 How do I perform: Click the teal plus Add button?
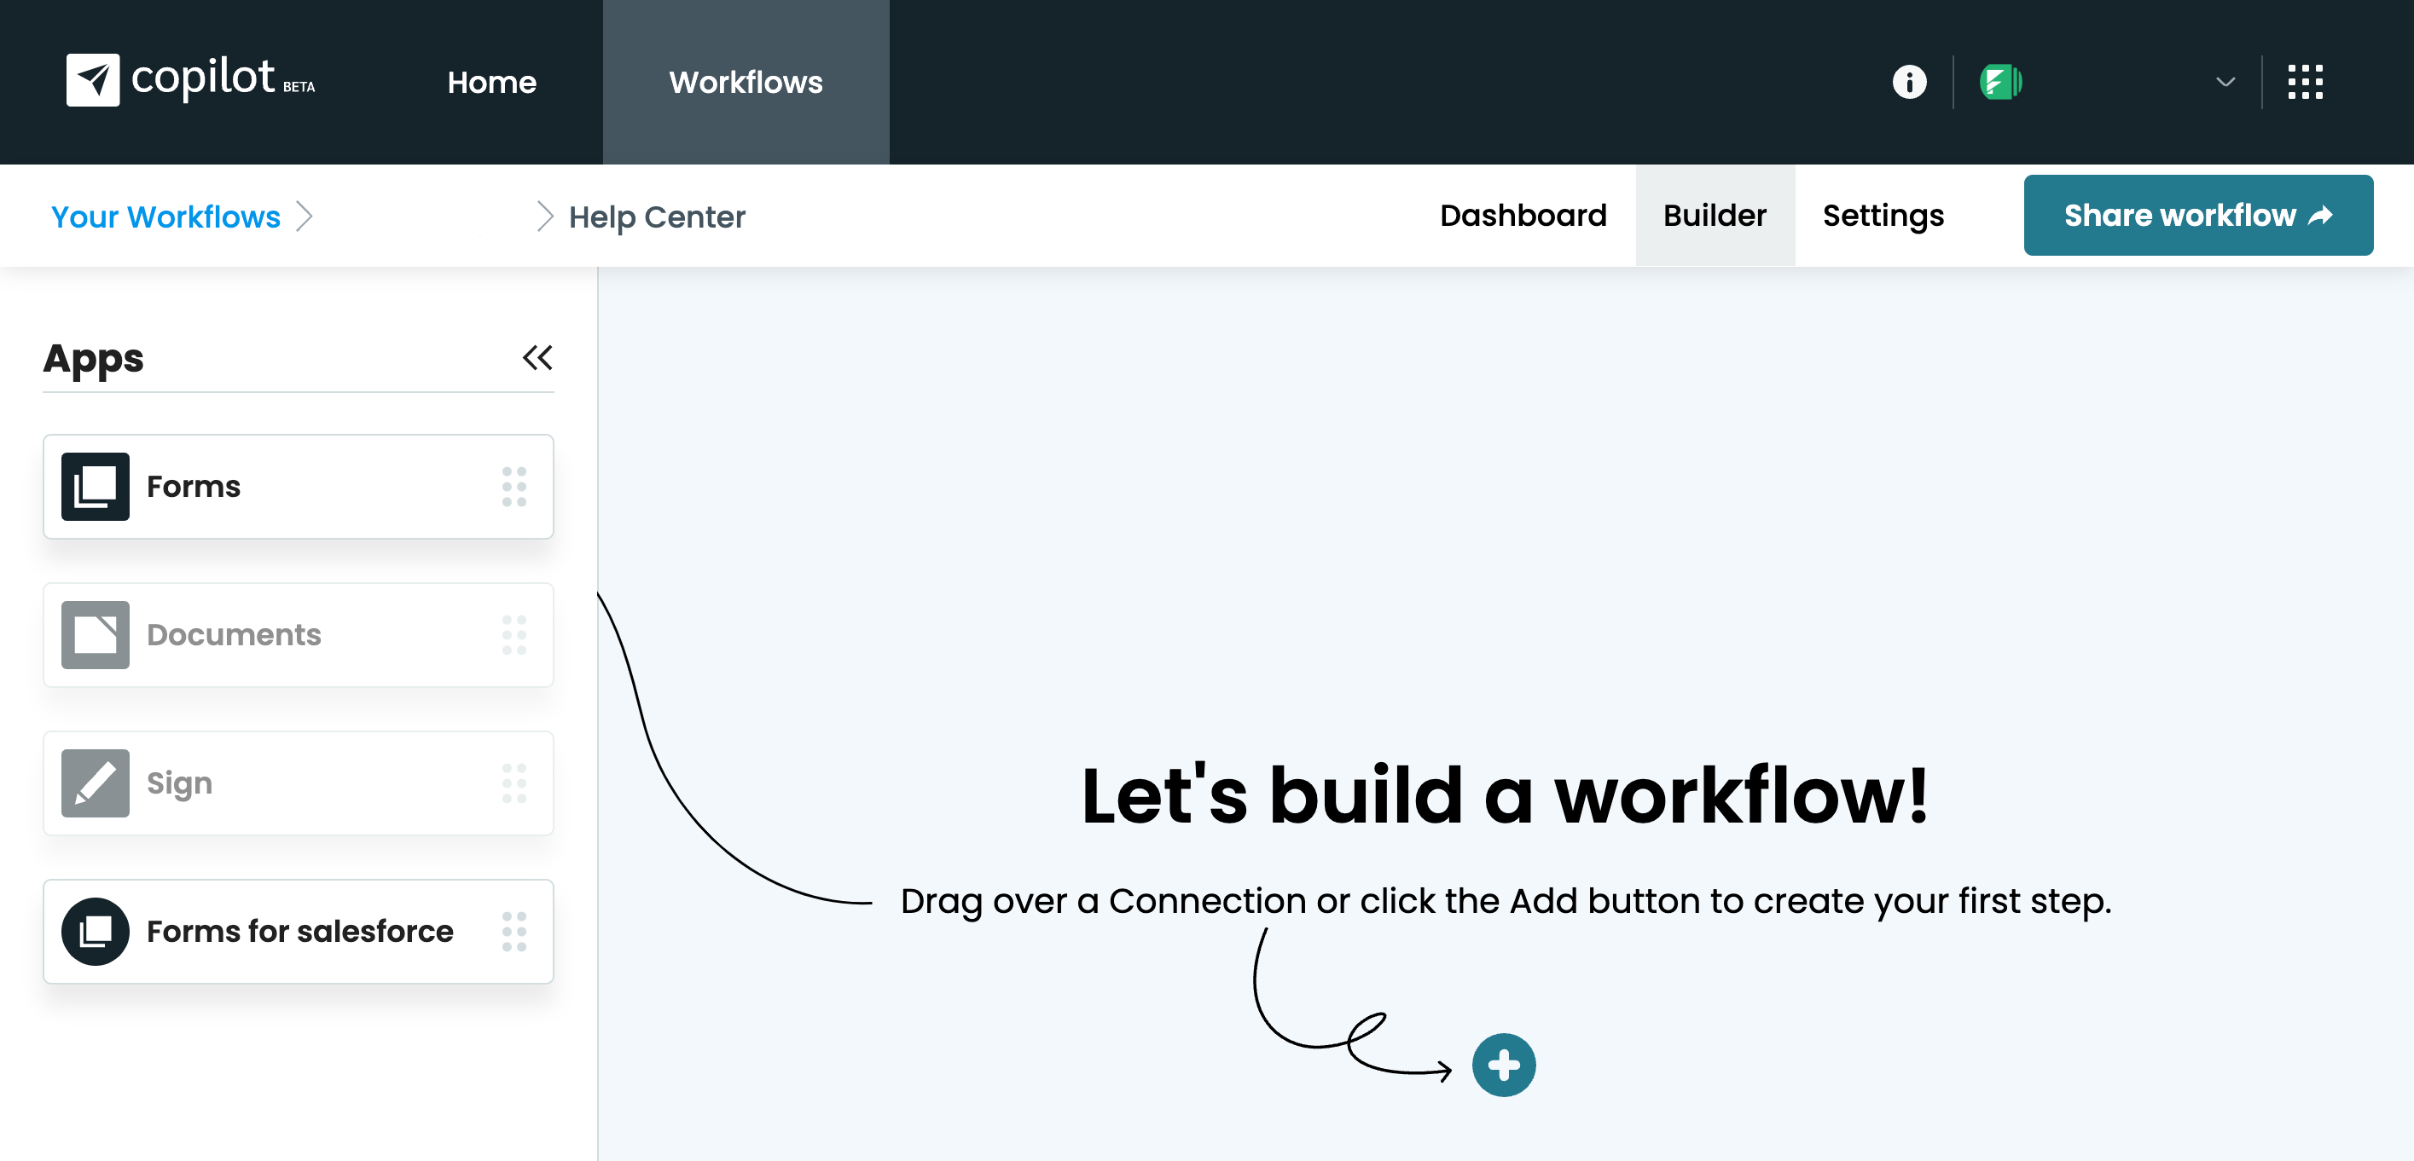(1503, 1065)
